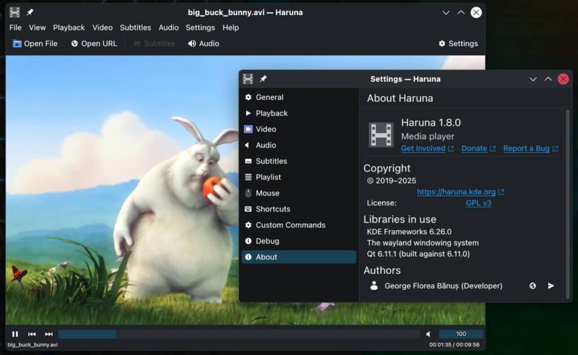Open the Report a Bug link

pyautogui.click(x=531, y=148)
